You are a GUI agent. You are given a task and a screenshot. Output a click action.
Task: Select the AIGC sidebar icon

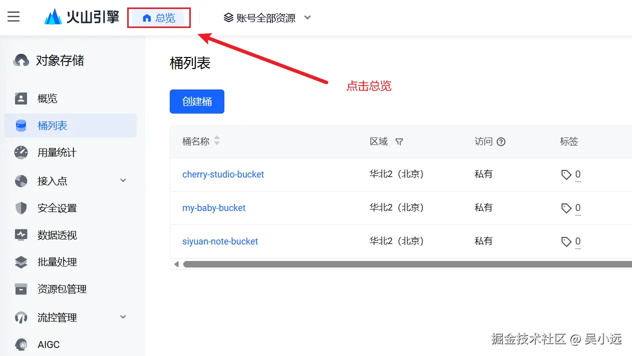[x=20, y=344]
